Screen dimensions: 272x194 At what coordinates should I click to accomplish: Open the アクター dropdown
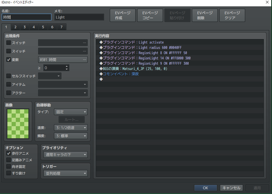pyautogui.click(x=63, y=93)
